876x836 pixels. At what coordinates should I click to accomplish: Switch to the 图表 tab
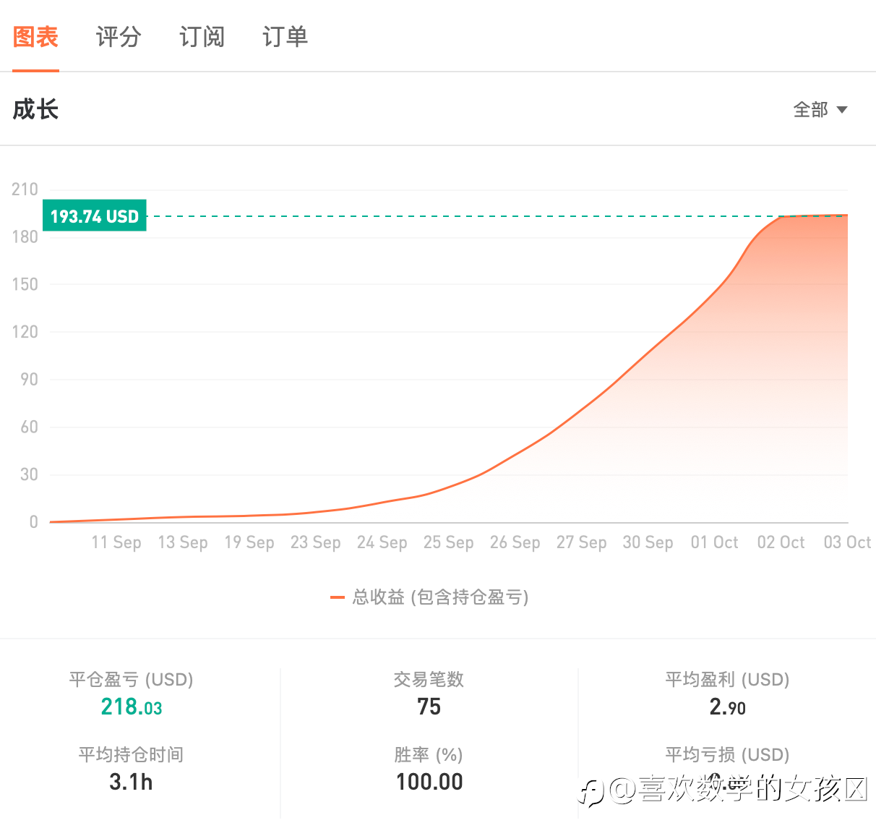coord(35,37)
